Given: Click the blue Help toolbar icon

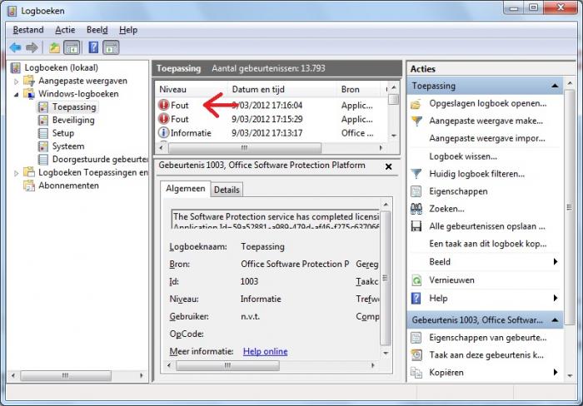Looking at the screenshot, I should (x=93, y=47).
